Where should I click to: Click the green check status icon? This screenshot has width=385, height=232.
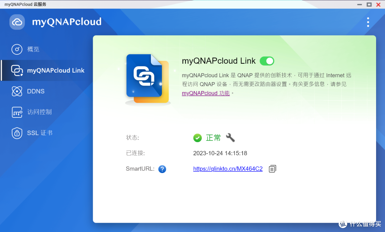(197, 138)
